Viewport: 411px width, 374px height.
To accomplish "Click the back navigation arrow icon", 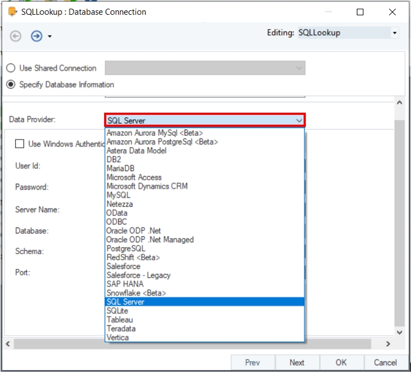I will (15, 36).
